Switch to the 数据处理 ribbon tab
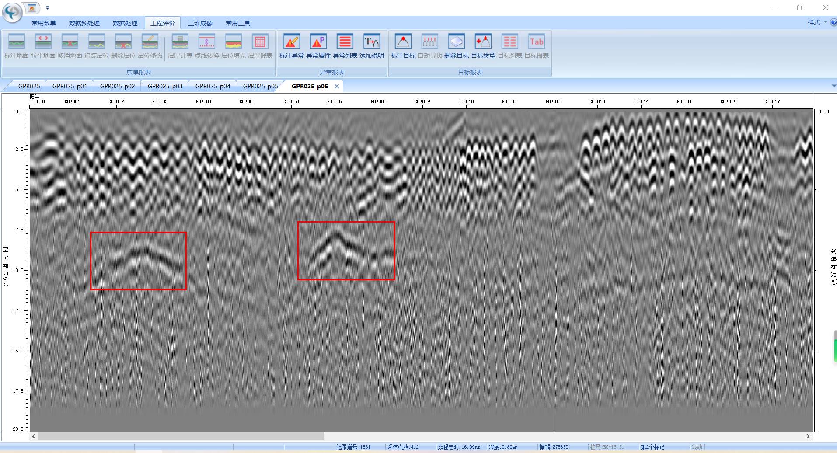Screen dimensions: 837x453 tap(125, 23)
